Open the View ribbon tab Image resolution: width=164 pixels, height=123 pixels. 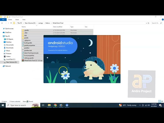[24, 19]
